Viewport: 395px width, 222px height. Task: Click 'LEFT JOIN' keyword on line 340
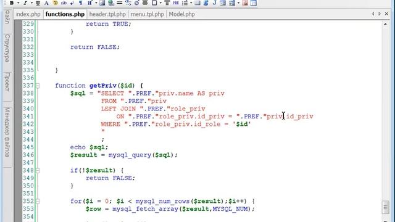tap(118, 109)
